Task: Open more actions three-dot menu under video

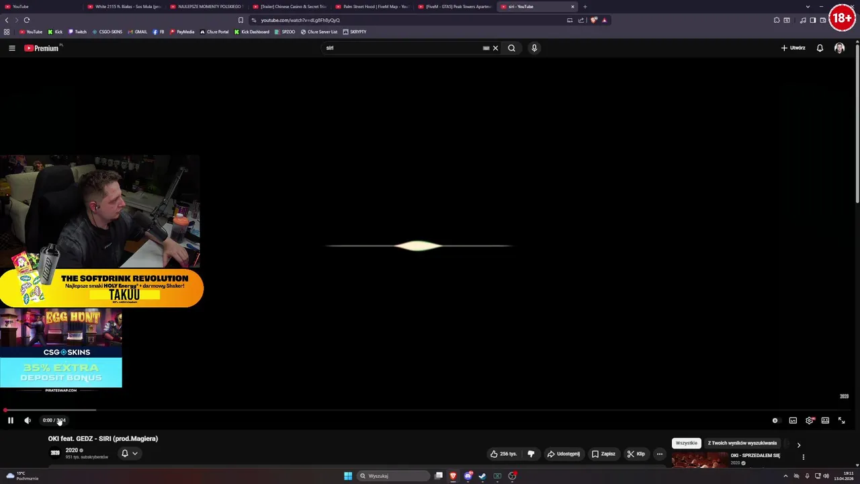Action: pos(659,454)
